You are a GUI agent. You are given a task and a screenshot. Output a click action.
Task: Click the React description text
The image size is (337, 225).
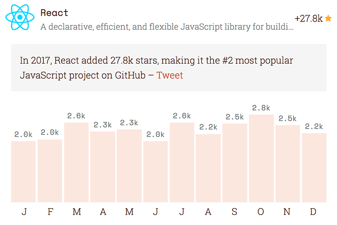coord(167,27)
